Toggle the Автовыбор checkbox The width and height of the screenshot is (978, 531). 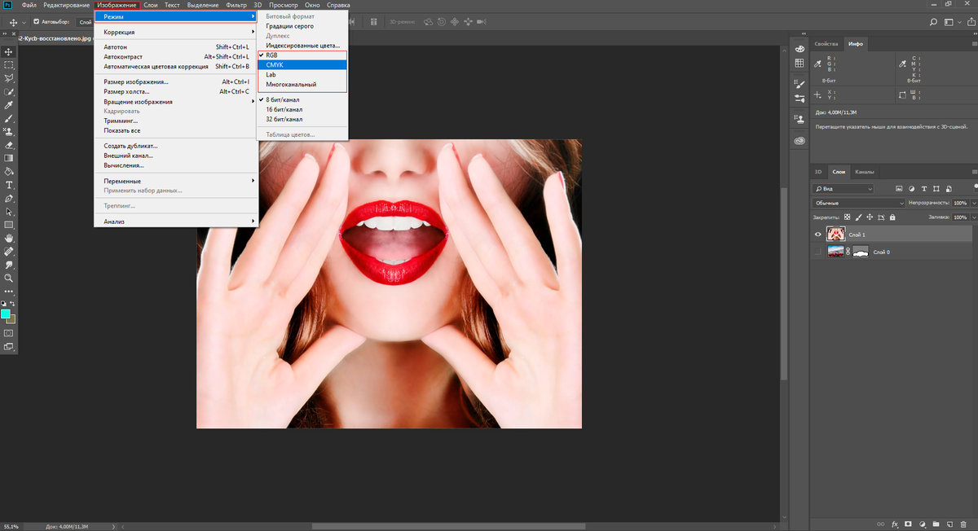36,22
